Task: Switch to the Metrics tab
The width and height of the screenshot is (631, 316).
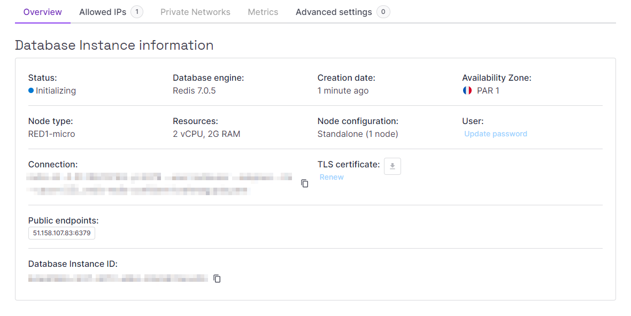Action: (263, 11)
